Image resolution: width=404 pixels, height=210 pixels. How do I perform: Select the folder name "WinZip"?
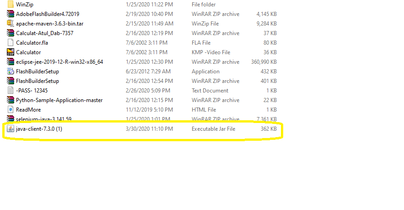tap(24, 5)
